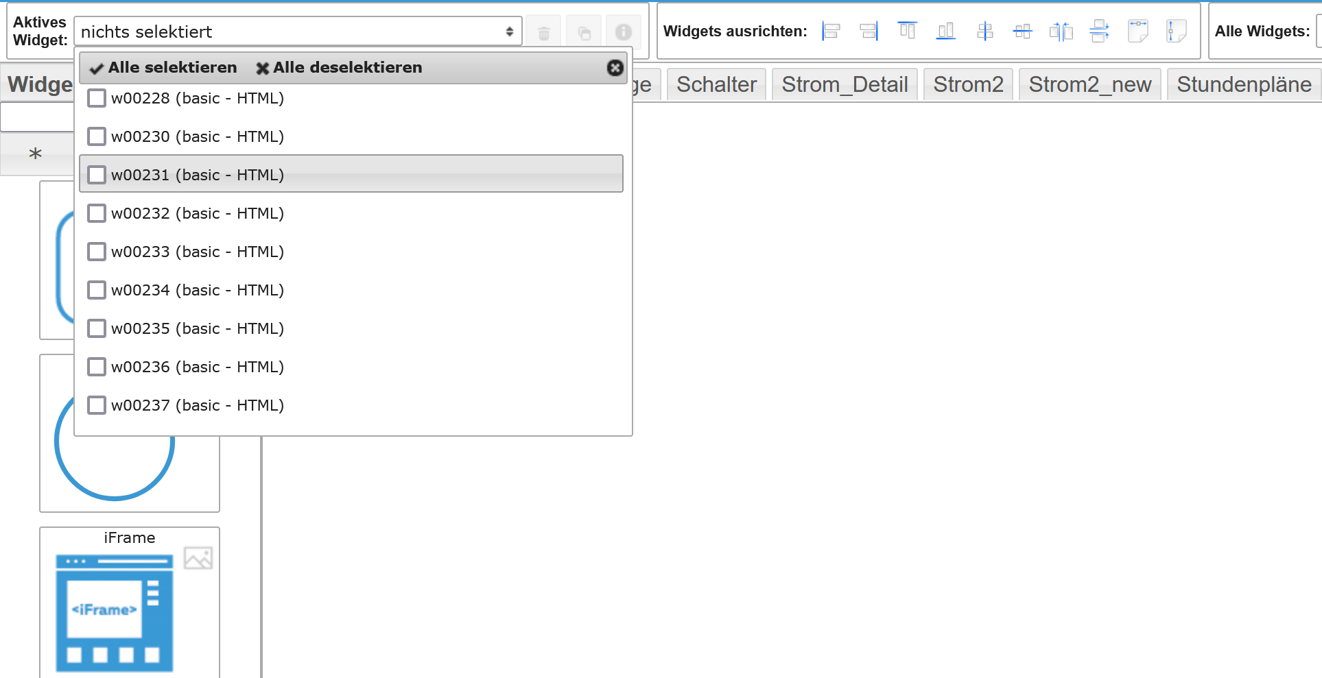Center widgets on the horizontal axis icon

coord(1022,32)
